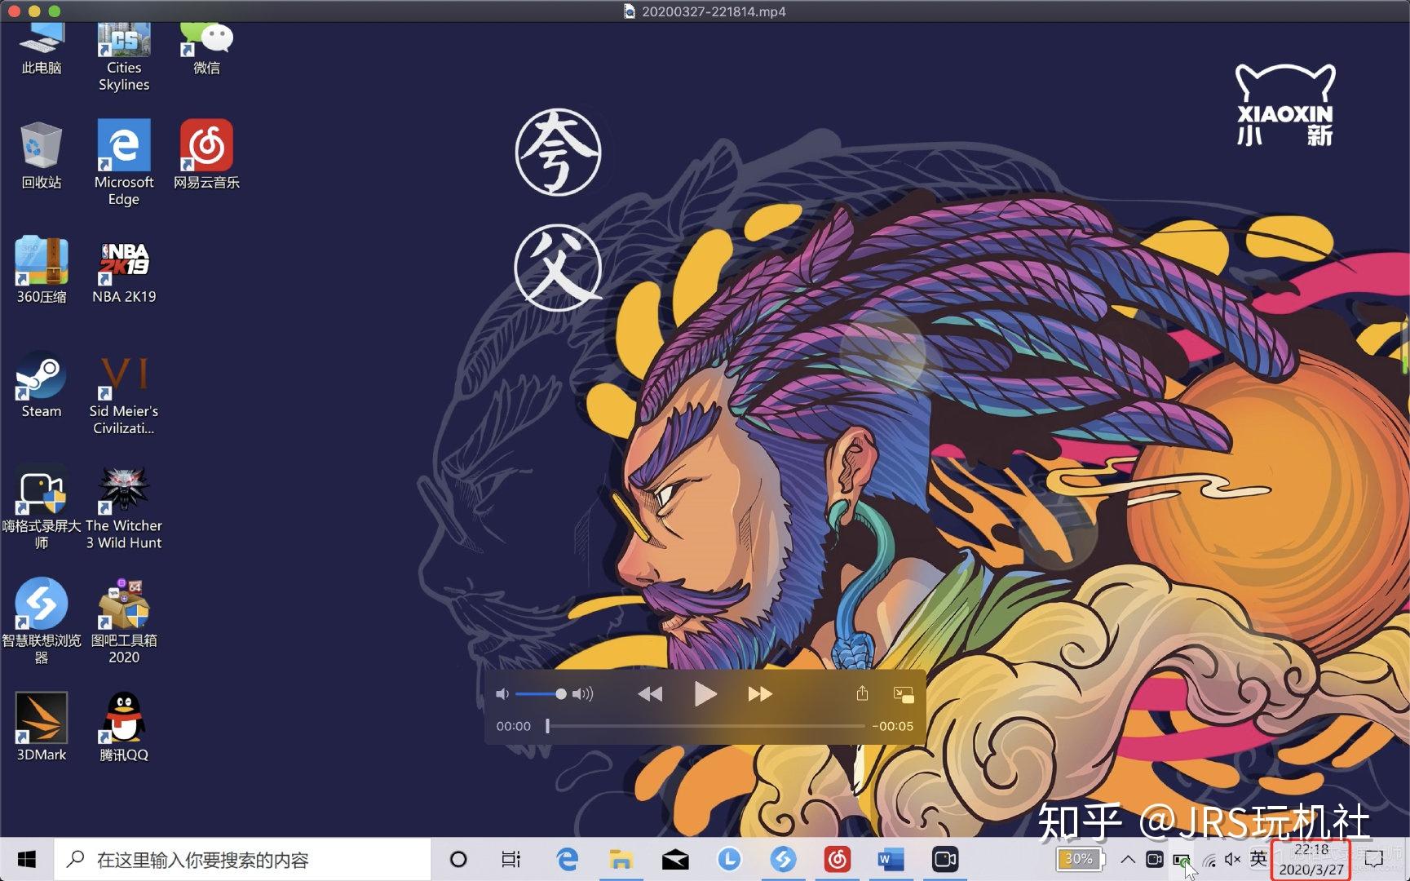The width and height of the screenshot is (1410, 881).
Task: Open the 嗨格式录屏大师 desktop shortcut
Action: pos(42,507)
